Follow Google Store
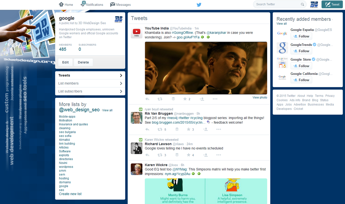 301,66
